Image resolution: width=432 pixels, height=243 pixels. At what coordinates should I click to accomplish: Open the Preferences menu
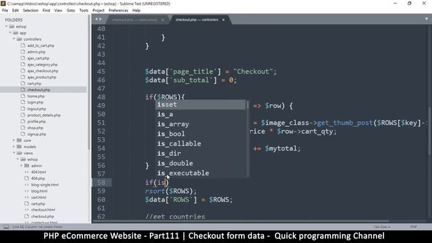click(x=118, y=11)
